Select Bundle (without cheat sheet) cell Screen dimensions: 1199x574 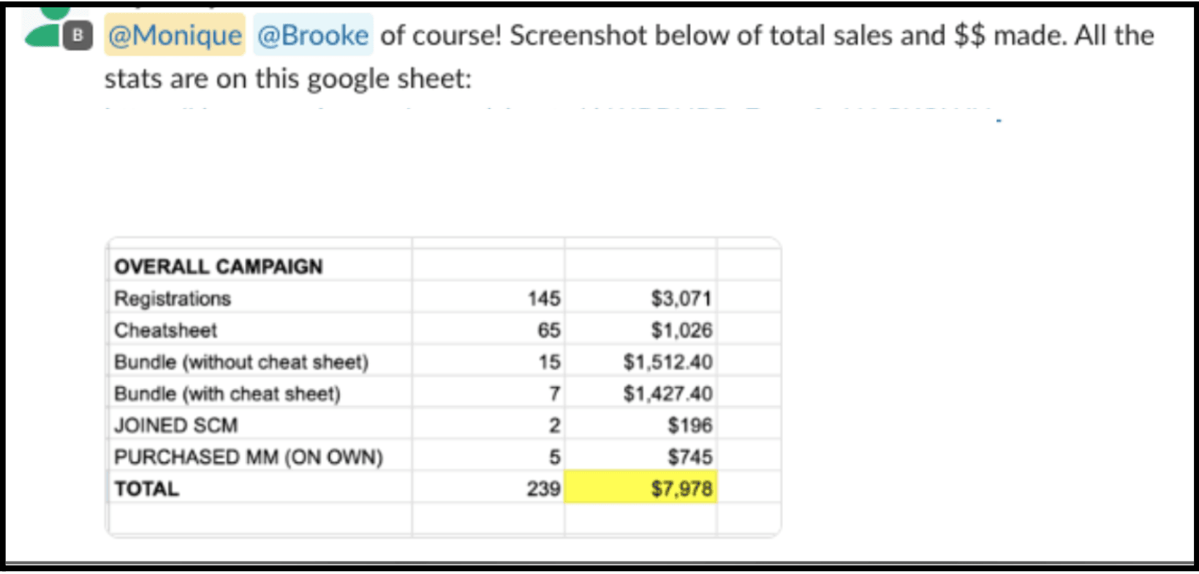pyautogui.click(x=241, y=362)
